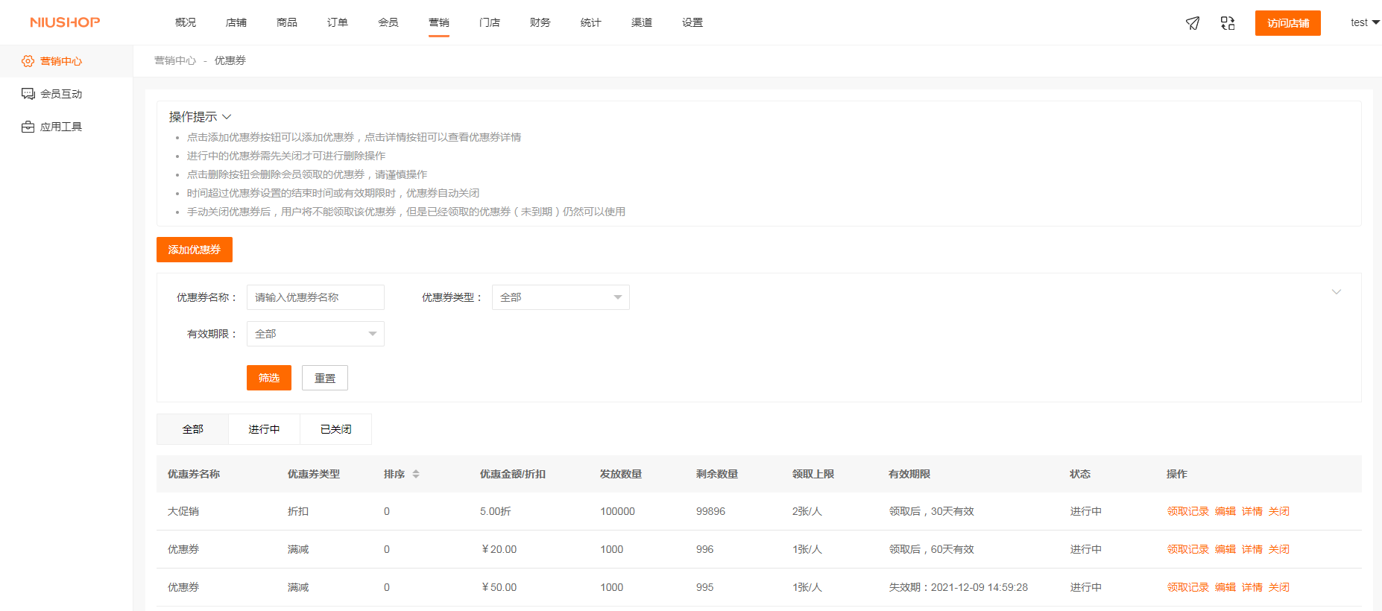Click the 访问店铺 button
This screenshot has width=1382, height=611.
point(1288,23)
